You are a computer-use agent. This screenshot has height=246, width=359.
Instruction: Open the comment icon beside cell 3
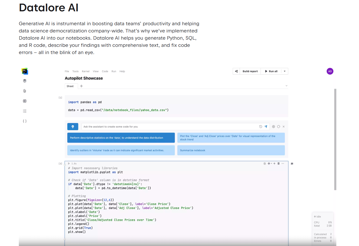(292, 164)
